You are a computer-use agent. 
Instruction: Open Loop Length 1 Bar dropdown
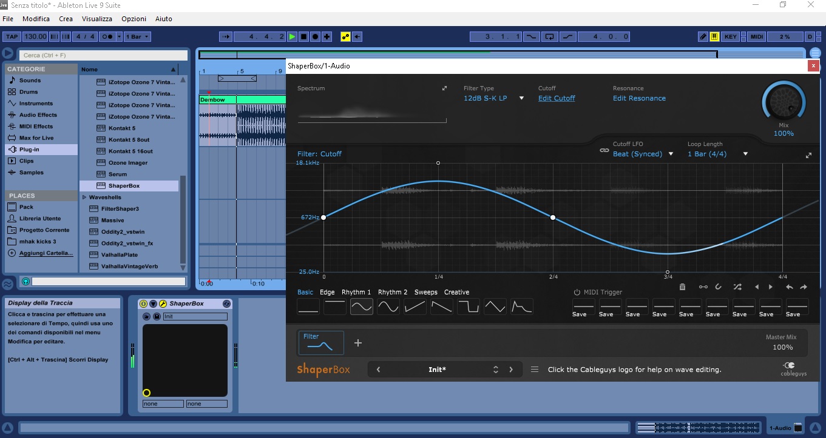tap(717, 154)
